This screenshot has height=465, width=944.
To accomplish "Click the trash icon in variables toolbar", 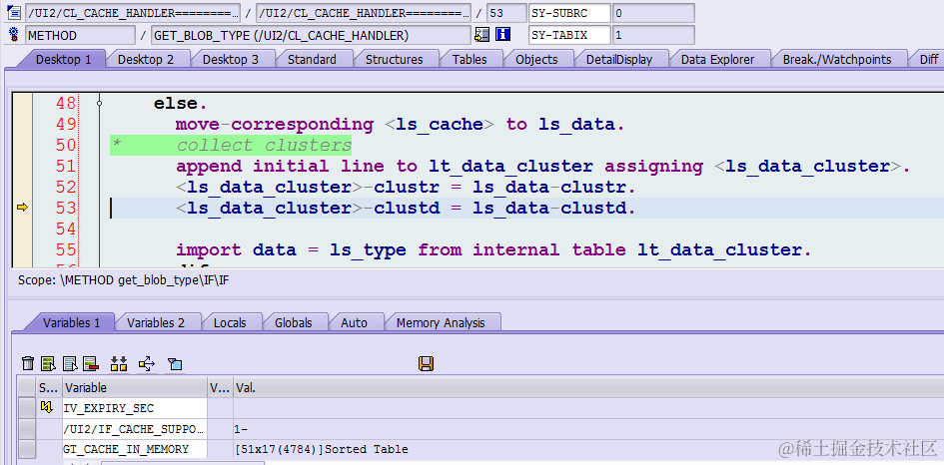I will point(28,363).
